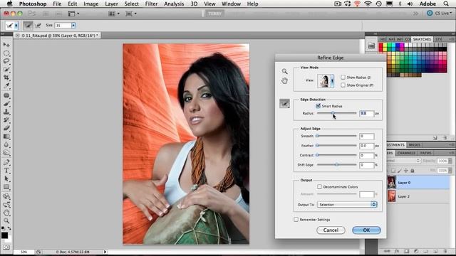The image size is (456, 256).
Task: Enable the Show Original checkbox
Action: [x=343, y=85]
